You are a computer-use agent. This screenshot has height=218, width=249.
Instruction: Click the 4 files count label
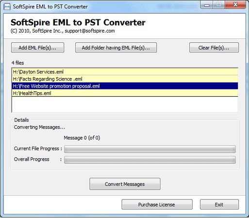tap(18, 63)
